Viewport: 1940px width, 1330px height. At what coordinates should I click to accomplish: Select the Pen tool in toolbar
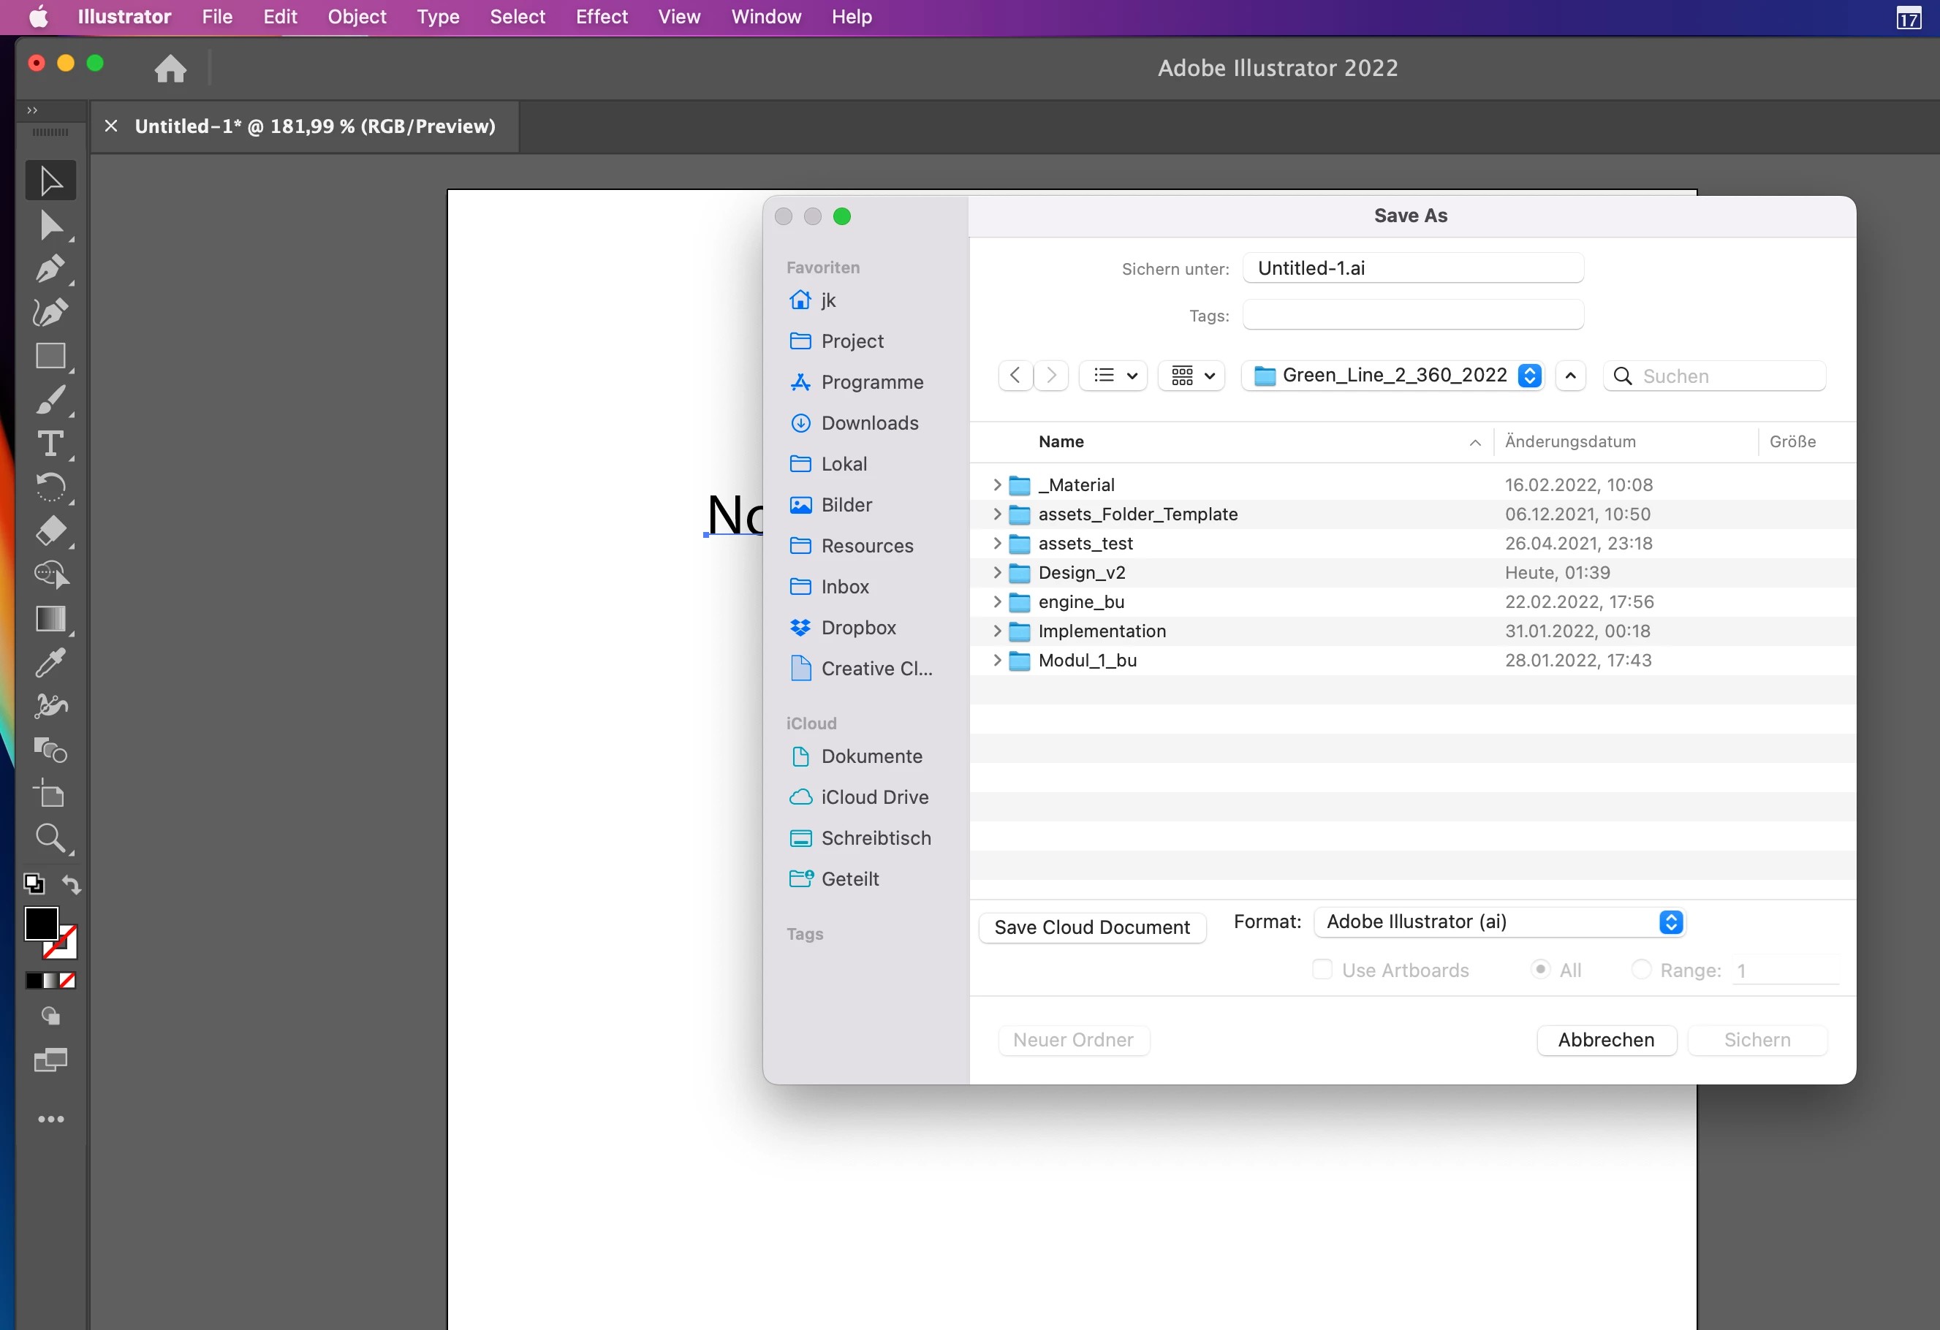[50, 269]
